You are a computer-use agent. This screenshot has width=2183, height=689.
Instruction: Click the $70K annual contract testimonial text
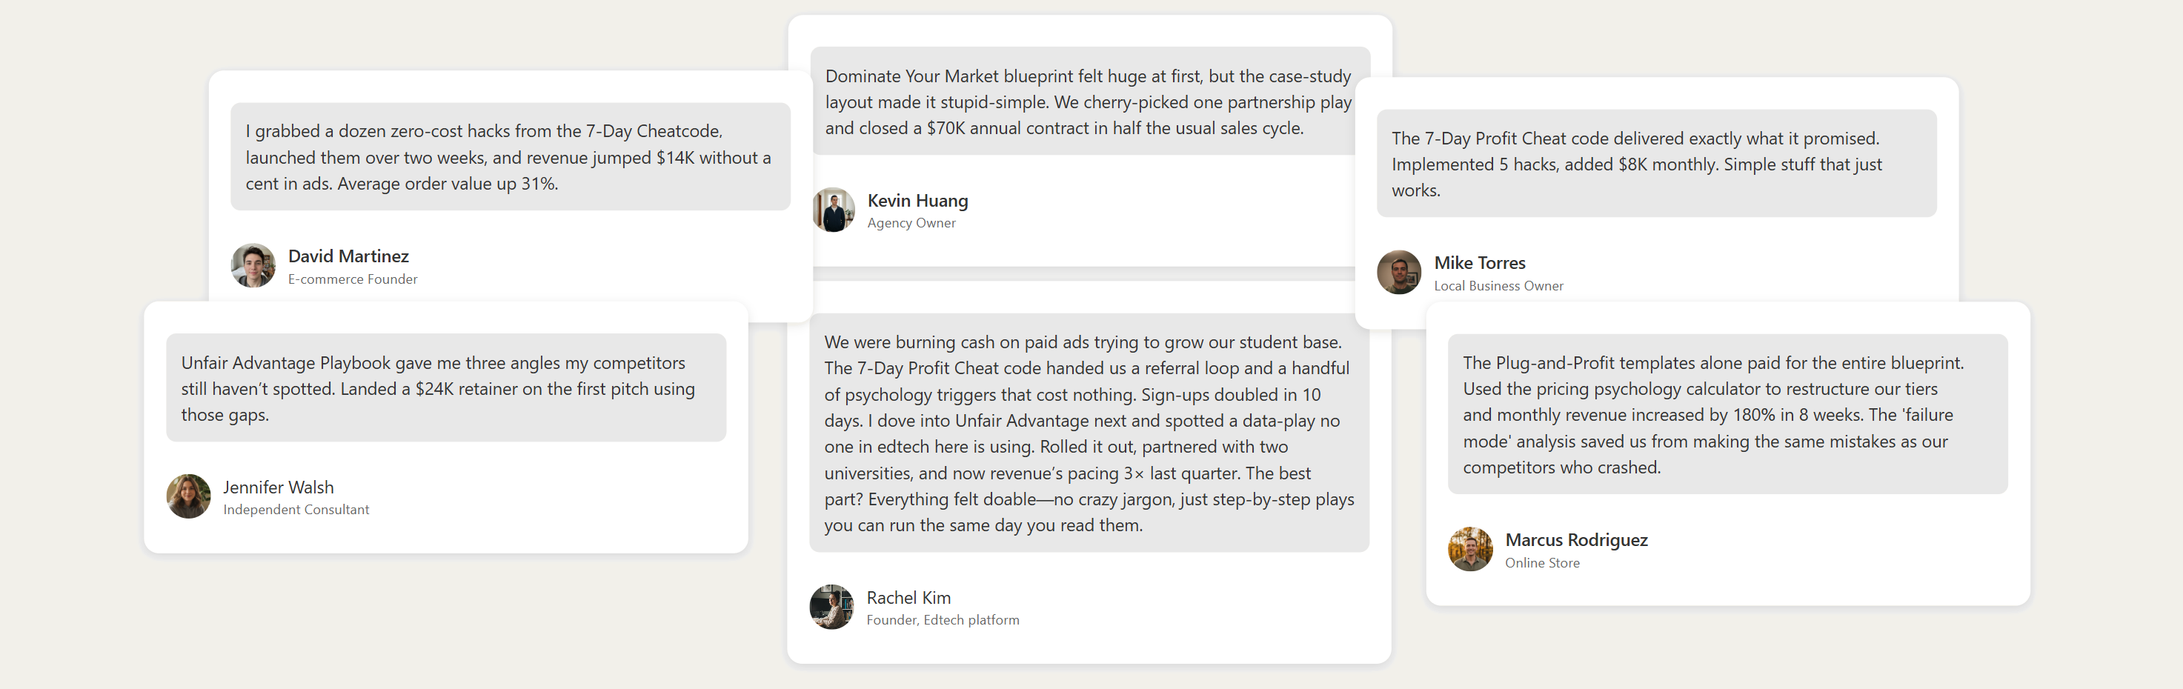pos(1088,101)
